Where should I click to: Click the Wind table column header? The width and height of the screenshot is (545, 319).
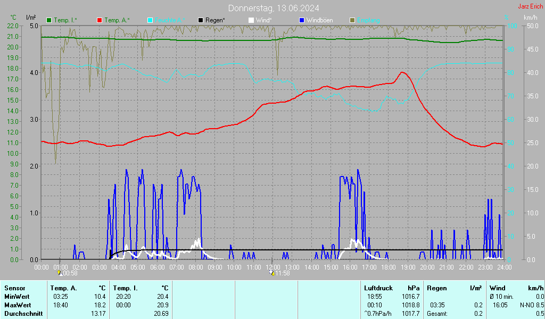point(498,288)
